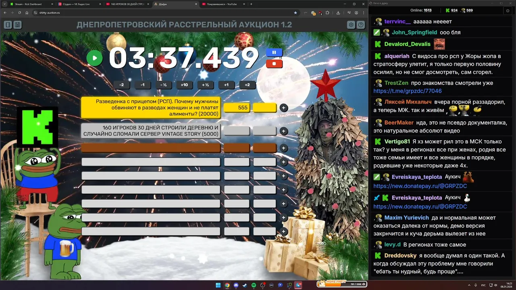The height and width of the screenshot is (290, 516).
Task: Subtract half a minute with the -½ button
Action: [x=163, y=85]
